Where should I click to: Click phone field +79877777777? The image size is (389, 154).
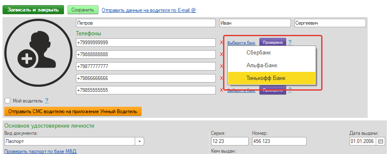pyautogui.click(x=146, y=66)
